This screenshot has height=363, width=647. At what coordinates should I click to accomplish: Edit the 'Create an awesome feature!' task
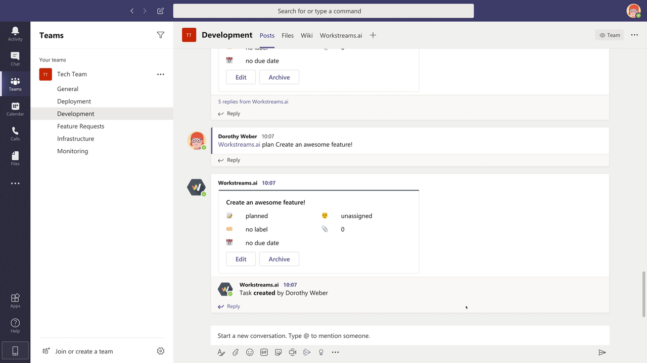(241, 259)
